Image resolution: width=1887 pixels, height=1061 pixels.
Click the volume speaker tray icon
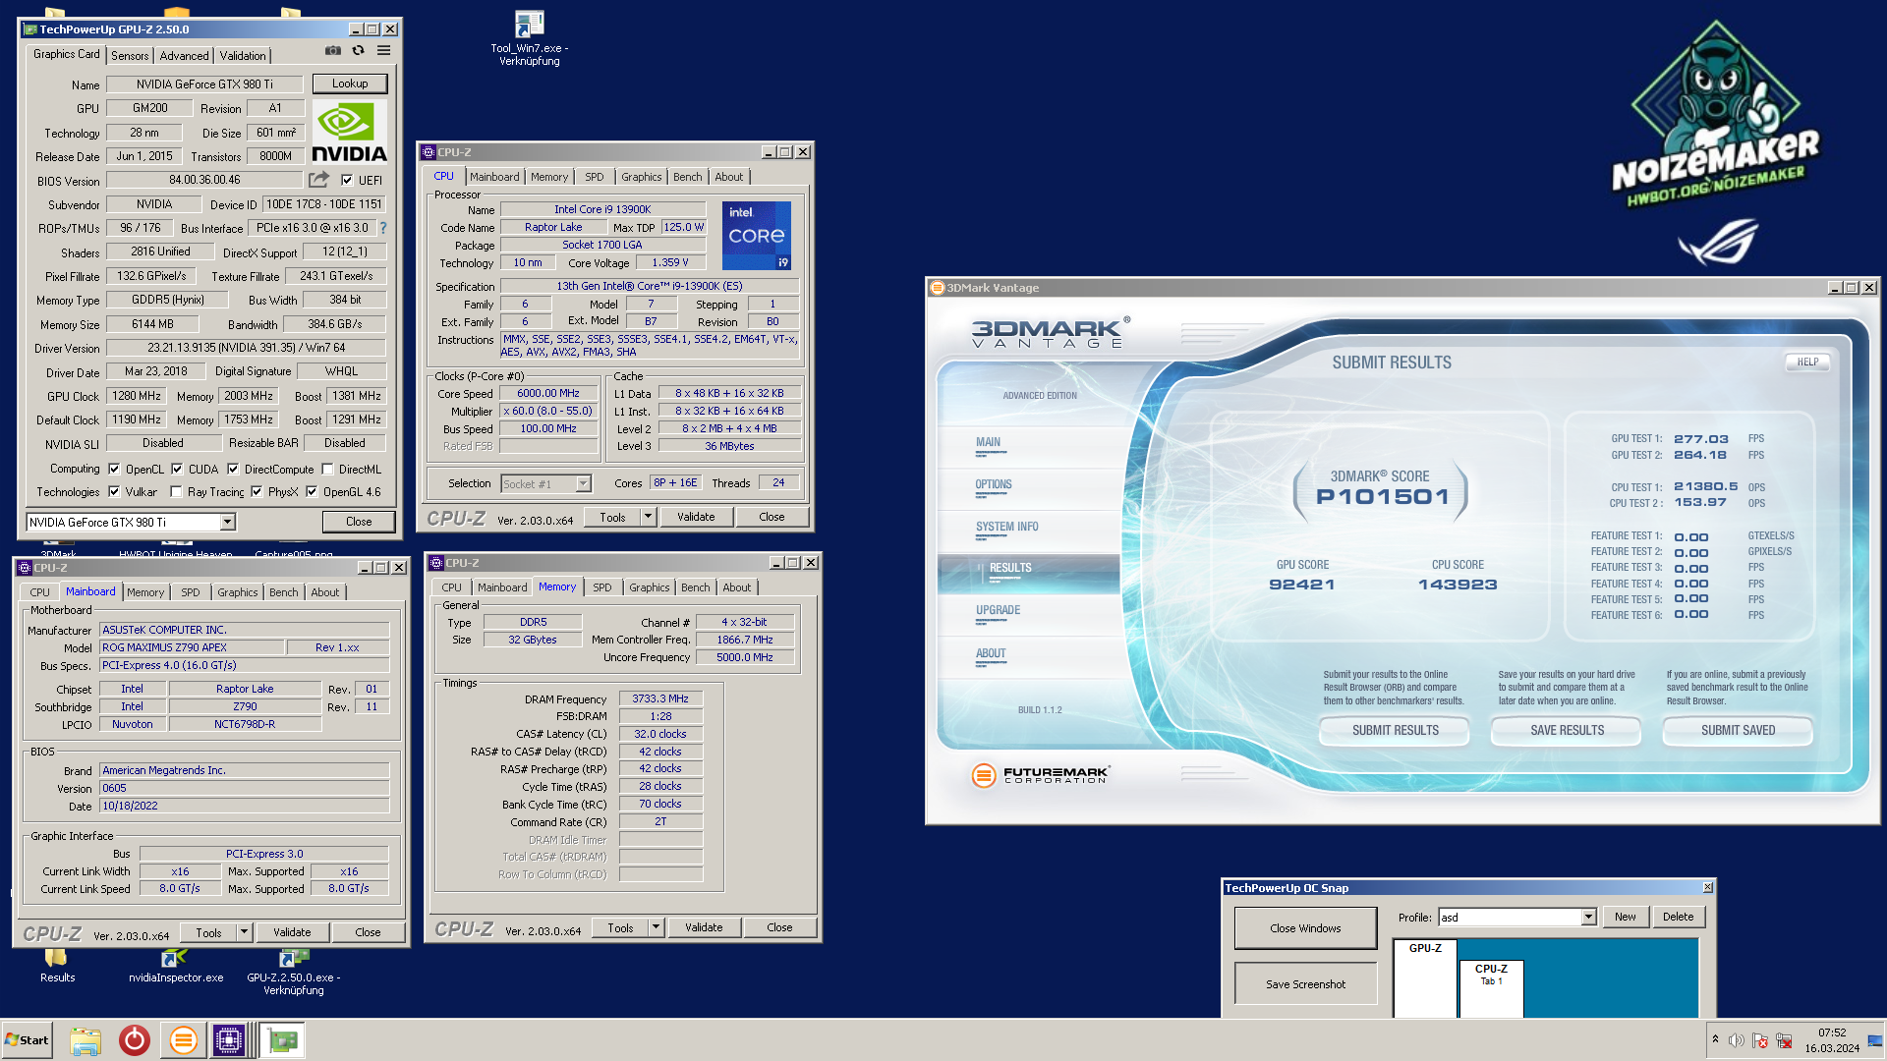(x=1737, y=1040)
